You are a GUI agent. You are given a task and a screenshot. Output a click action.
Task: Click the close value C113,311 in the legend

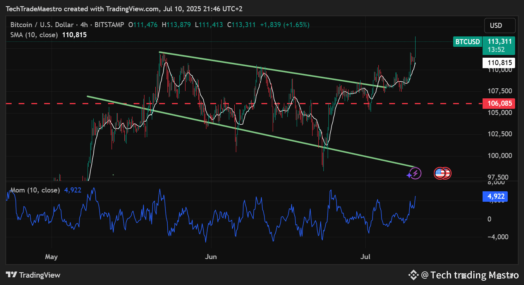pos(241,25)
